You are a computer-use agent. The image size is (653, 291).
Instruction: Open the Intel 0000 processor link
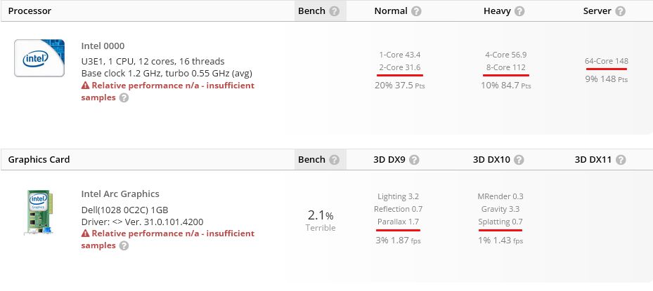point(103,46)
